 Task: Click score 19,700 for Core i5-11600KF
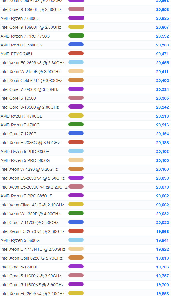pyautogui.click(x=162, y=284)
